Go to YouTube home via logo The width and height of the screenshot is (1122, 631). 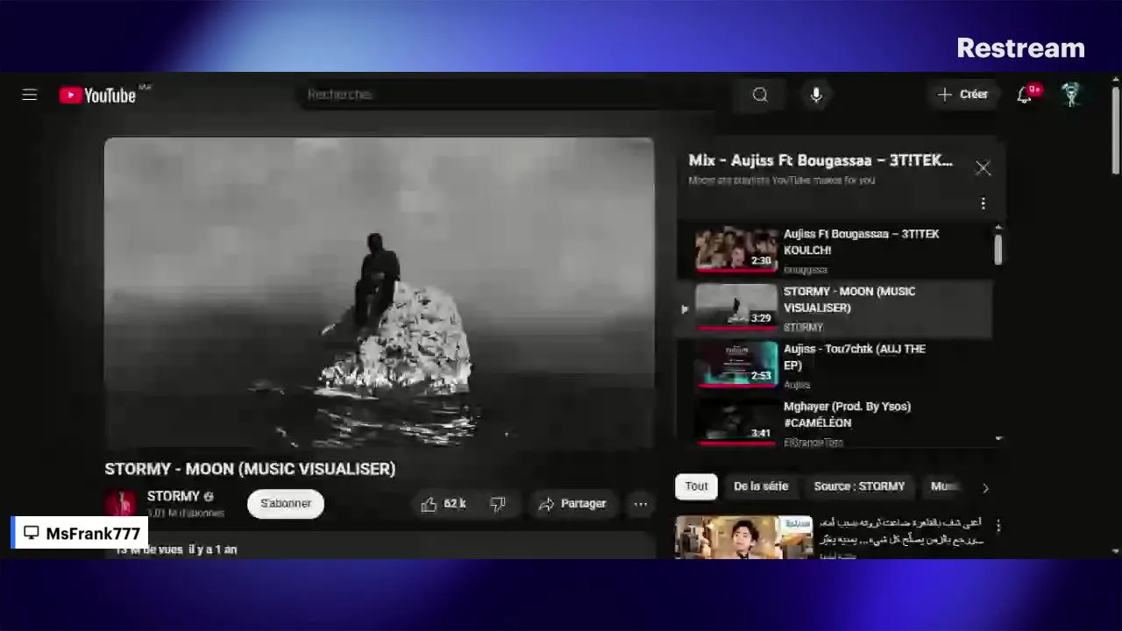click(97, 96)
